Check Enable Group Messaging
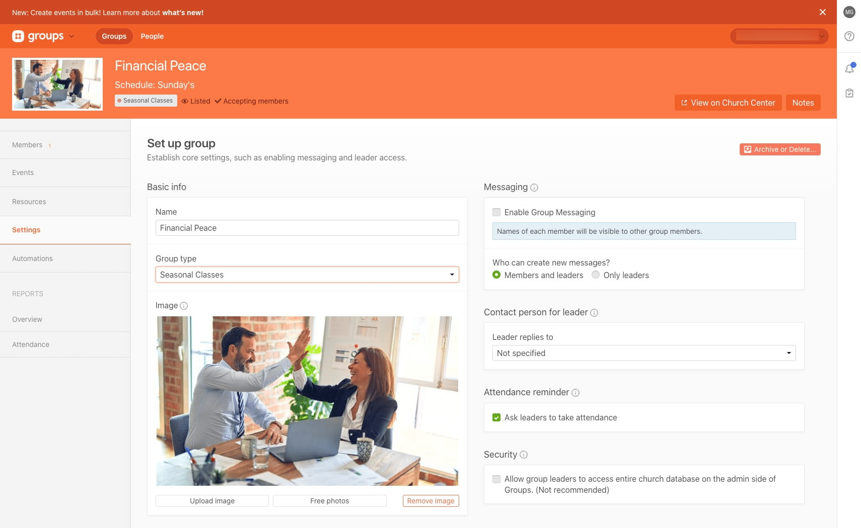 tap(496, 212)
